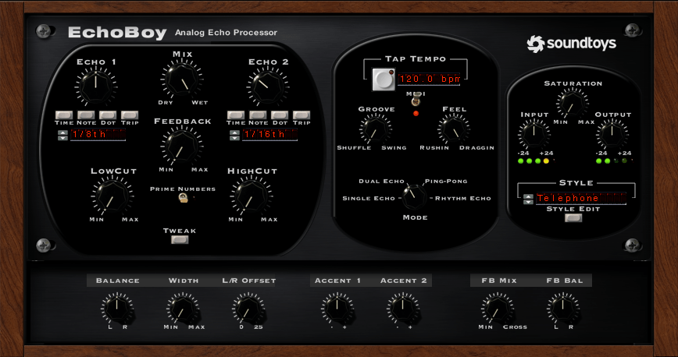Click the Saturation knob

click(573, 102)
